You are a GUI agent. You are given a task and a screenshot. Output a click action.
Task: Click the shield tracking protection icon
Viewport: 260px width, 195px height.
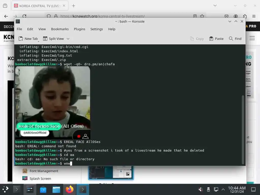coord(49,16)
